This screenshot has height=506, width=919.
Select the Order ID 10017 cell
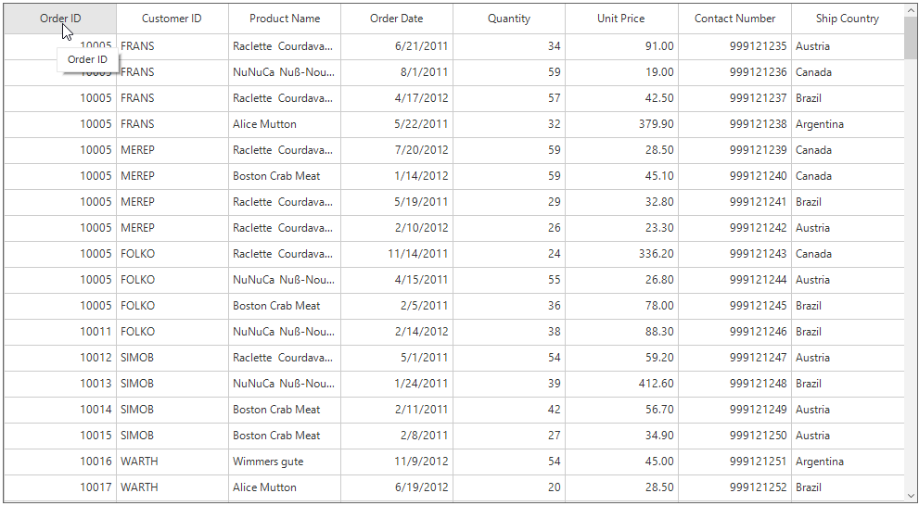pyautogui.click(x=60, y=487)
